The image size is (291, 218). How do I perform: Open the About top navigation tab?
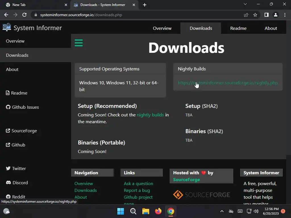click(x=271, y=28)
